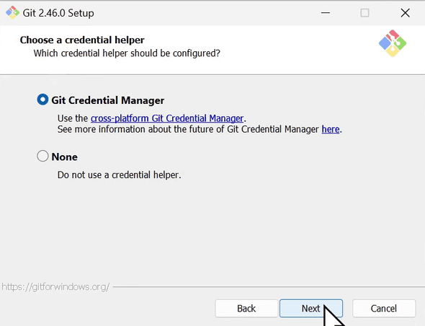Open the 'here' link about GCM future
Screen dimensions: 425x326
(x=331, y=129)
